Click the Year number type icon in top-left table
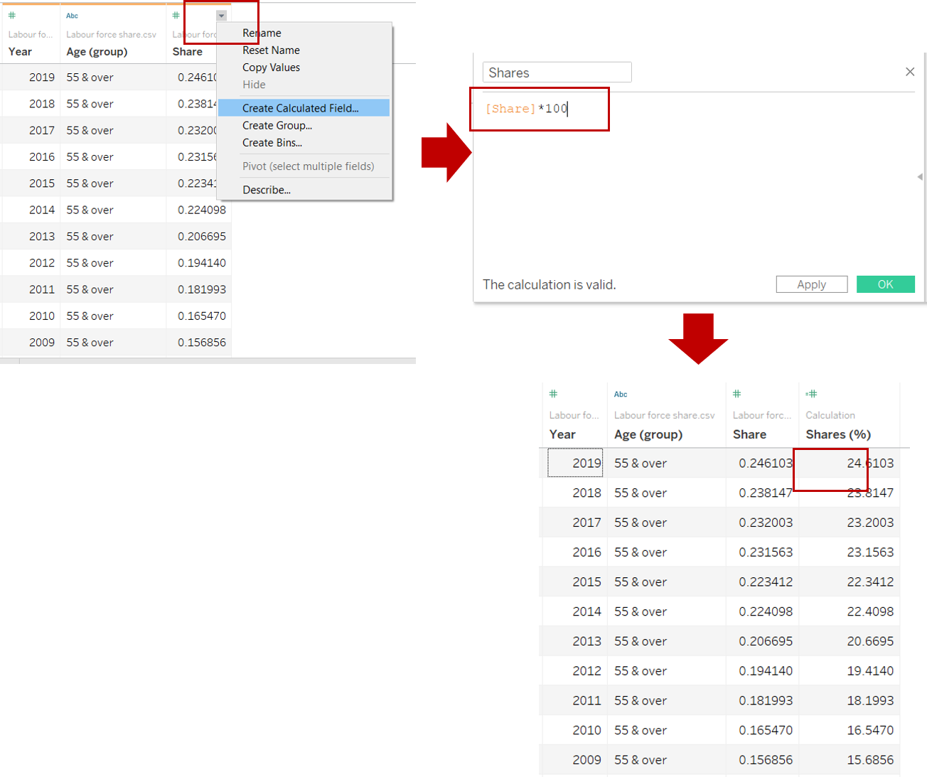Screen dimensions: 927x777 pyautogui.click(x=12, y=16)
